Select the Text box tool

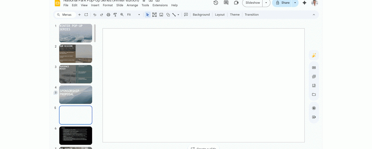click(x=154, y=15)
